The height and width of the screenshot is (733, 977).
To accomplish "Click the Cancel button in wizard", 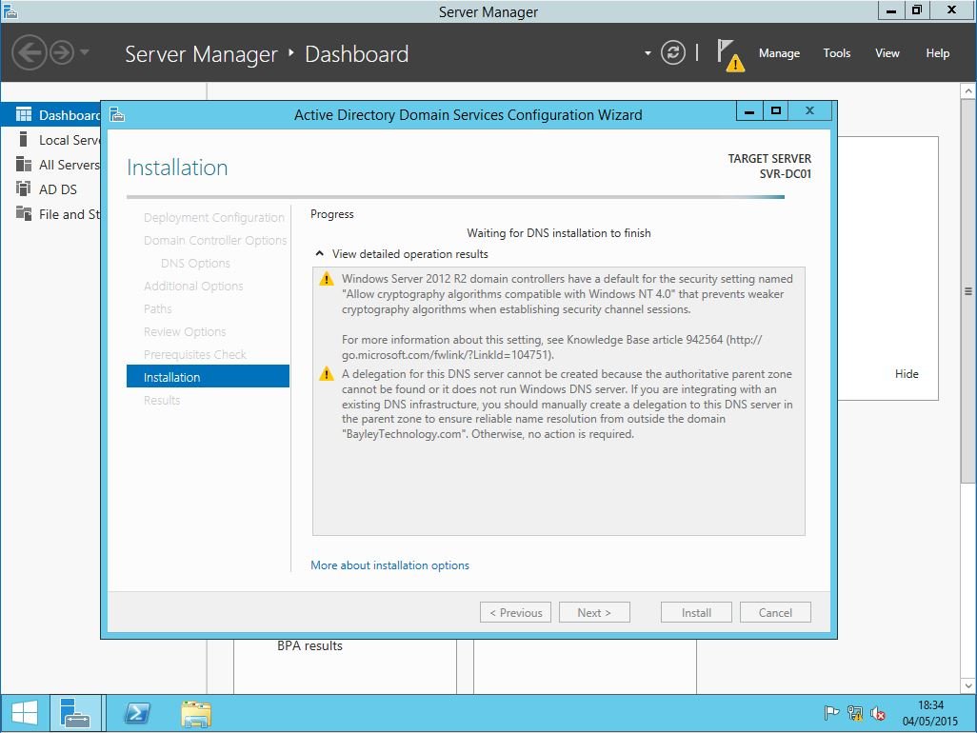I will tap(775, 613).
